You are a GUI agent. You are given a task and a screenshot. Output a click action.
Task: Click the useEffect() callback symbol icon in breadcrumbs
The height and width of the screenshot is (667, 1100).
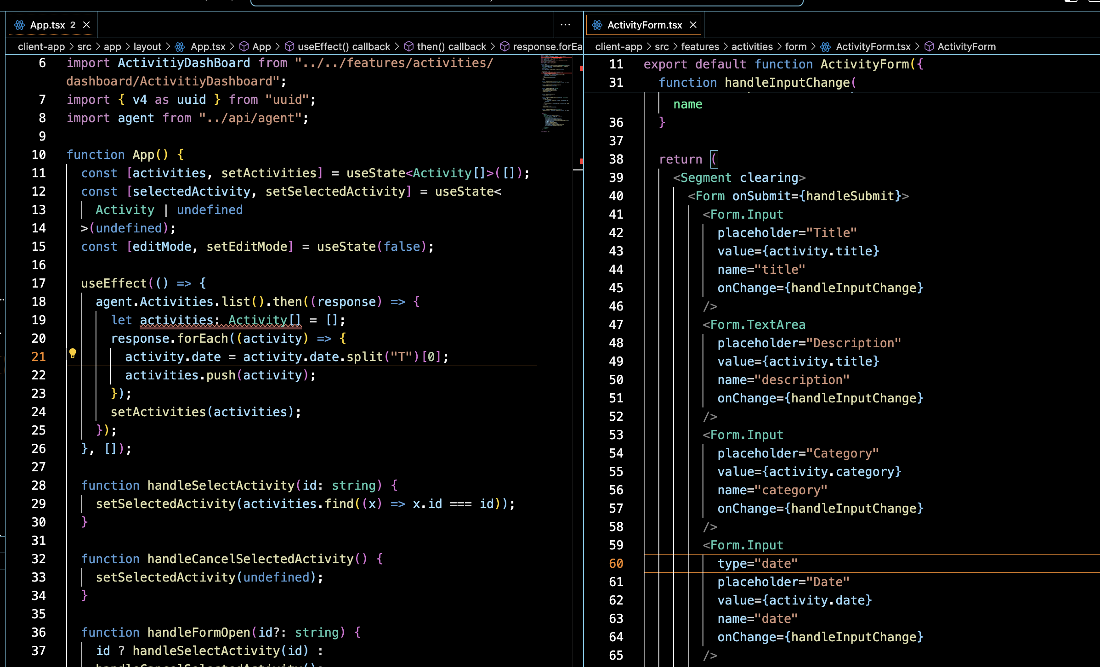289,46
